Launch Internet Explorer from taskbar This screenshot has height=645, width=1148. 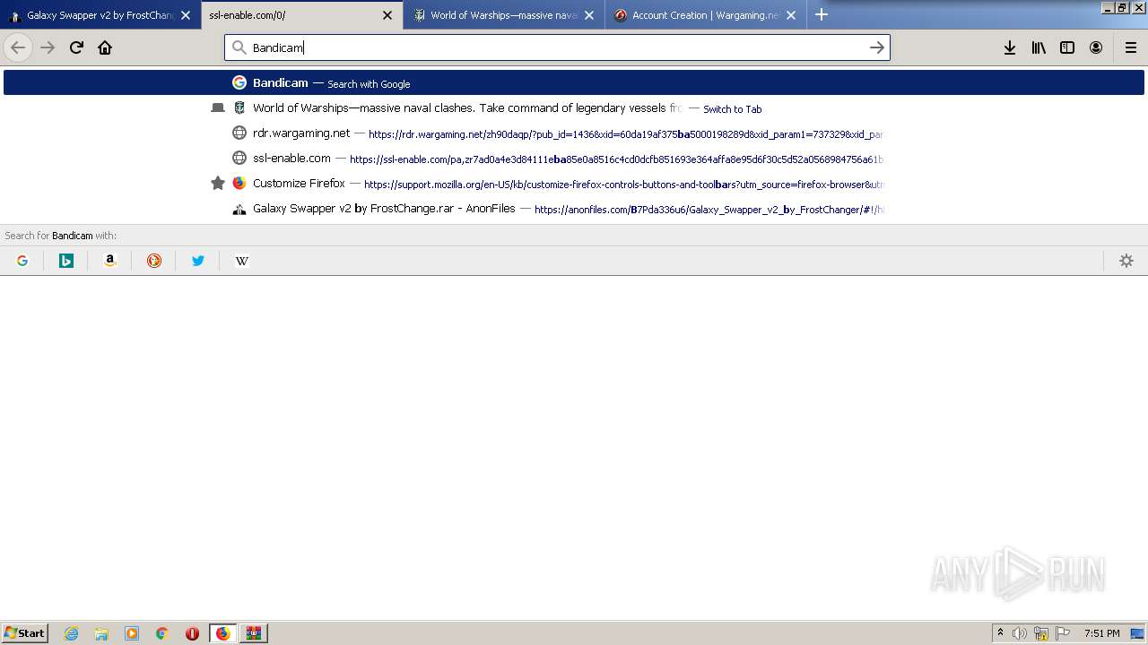point(72,633)
